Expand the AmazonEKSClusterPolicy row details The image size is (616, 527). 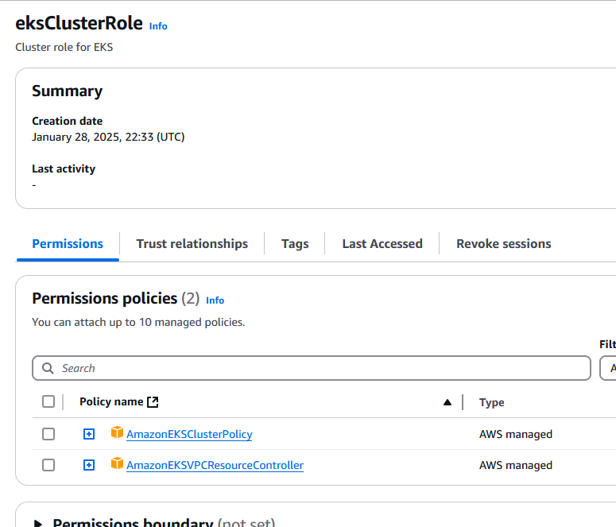[89, 434]
